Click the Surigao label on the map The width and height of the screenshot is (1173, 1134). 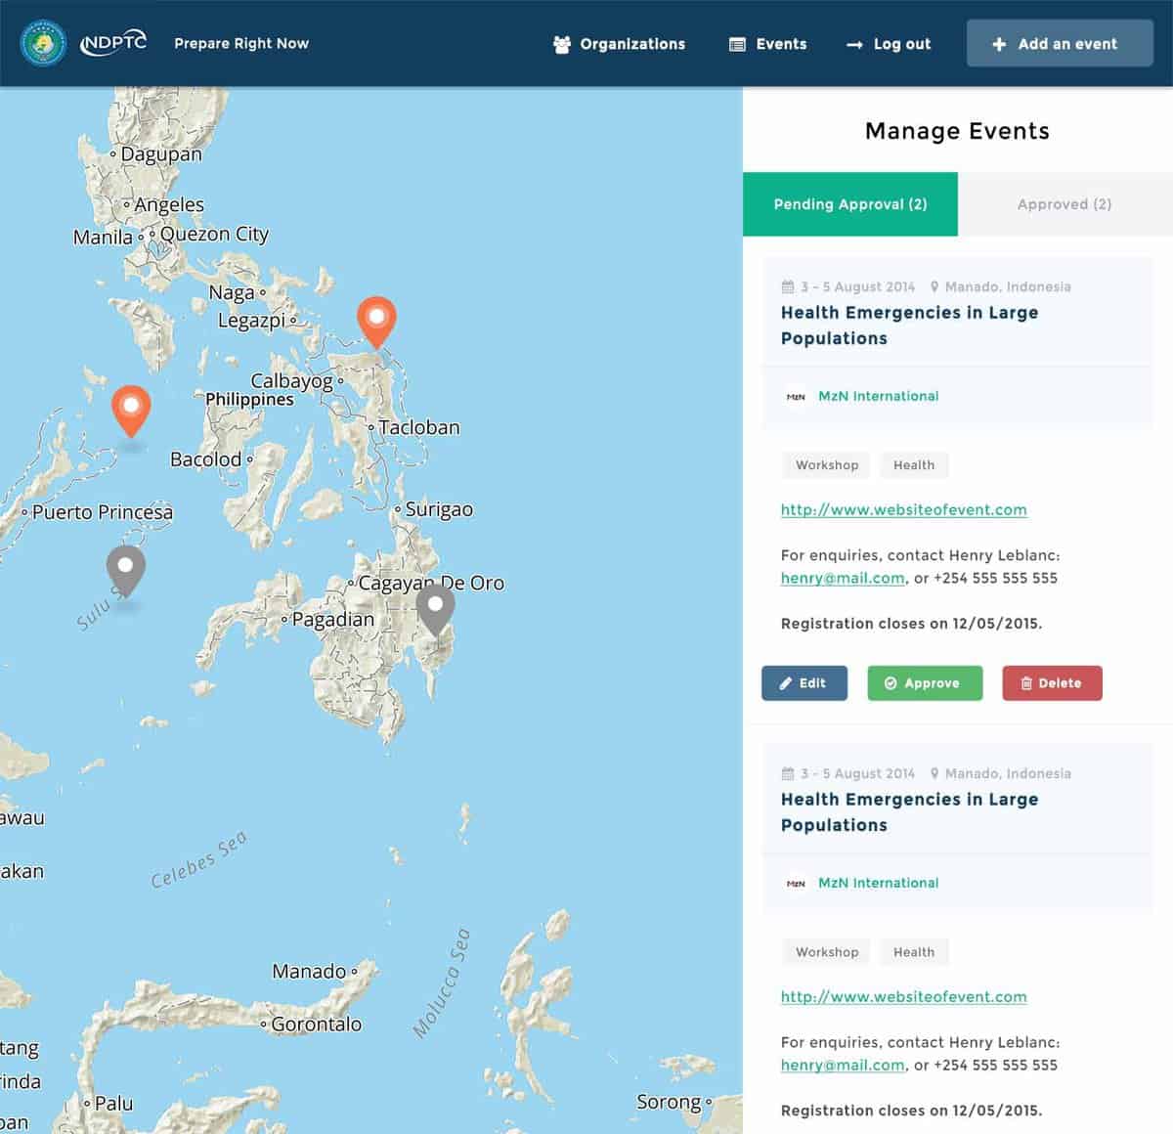coord(439,509)
